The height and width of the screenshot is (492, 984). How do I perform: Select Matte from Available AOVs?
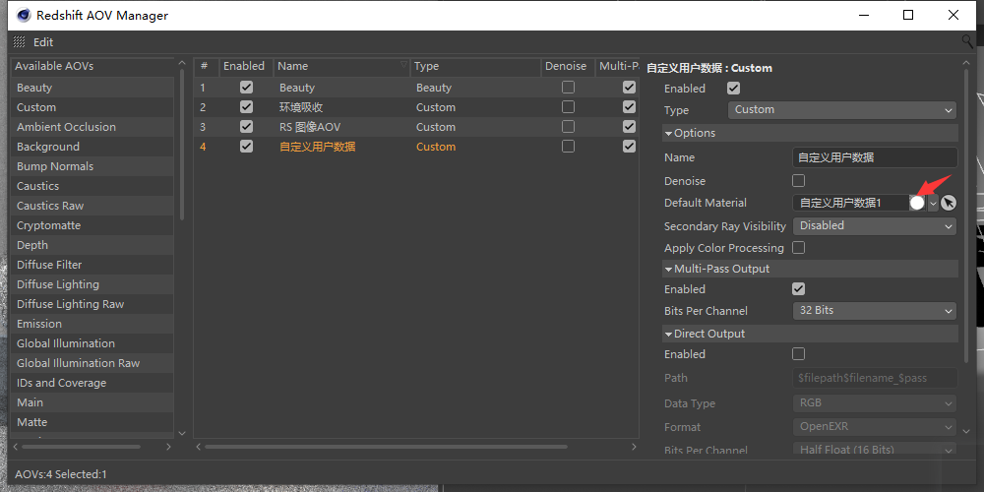click(92, 422)
